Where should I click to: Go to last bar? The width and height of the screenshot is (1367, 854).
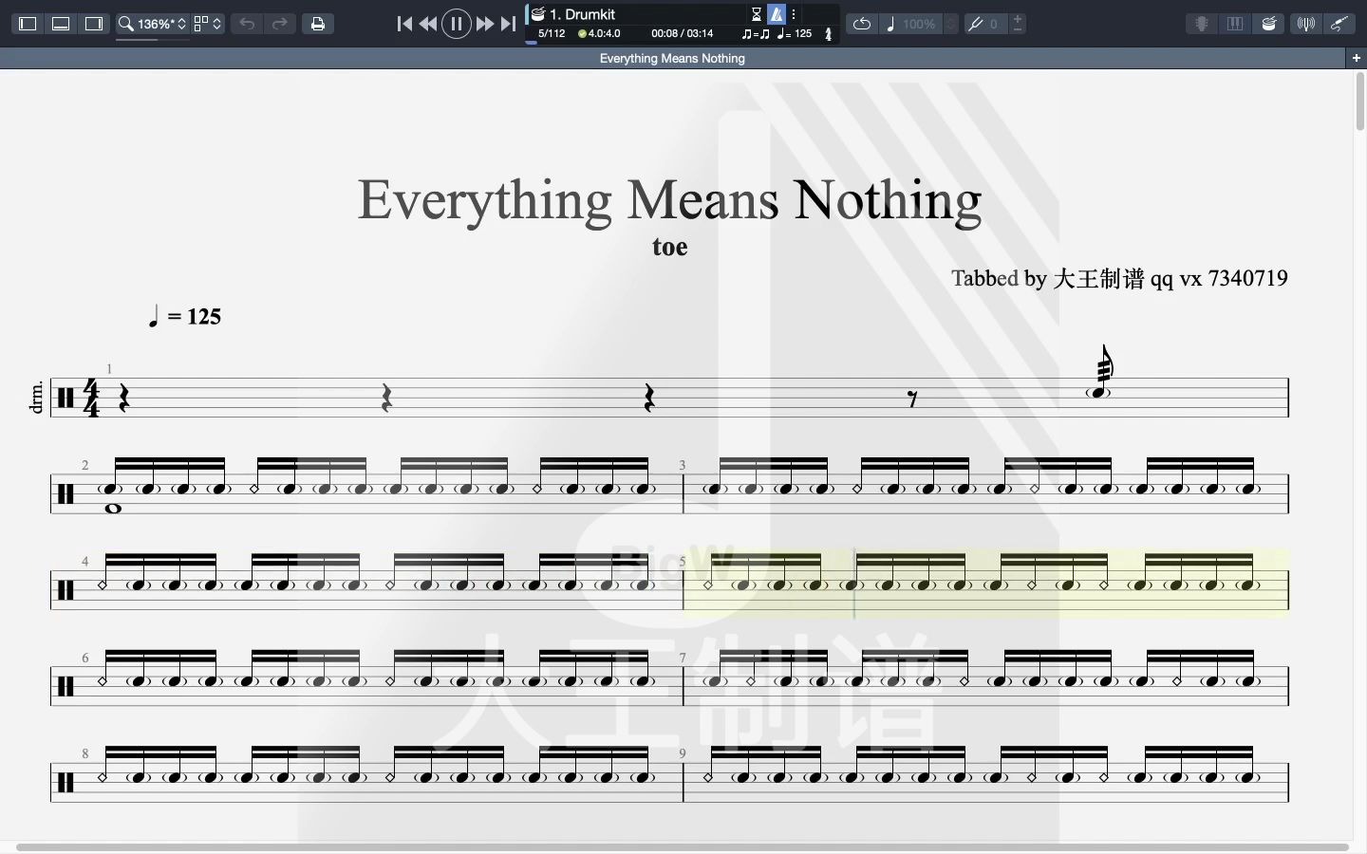pos(509,24)
